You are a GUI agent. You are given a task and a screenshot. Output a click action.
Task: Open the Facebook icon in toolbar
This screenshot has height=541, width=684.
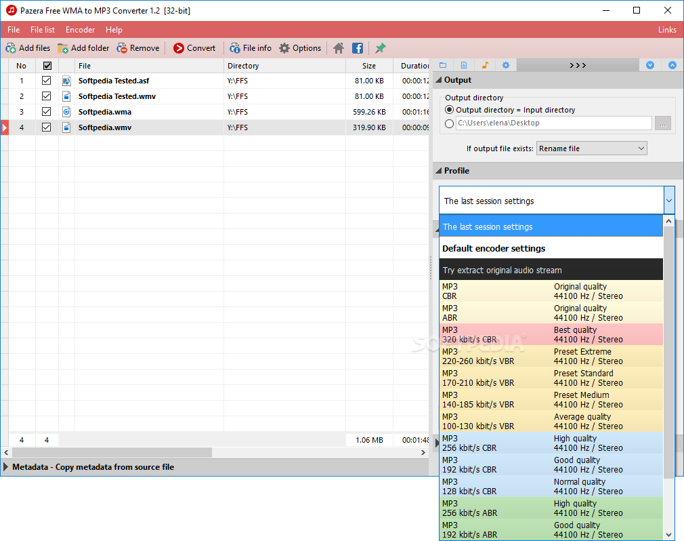pos(358,48)
